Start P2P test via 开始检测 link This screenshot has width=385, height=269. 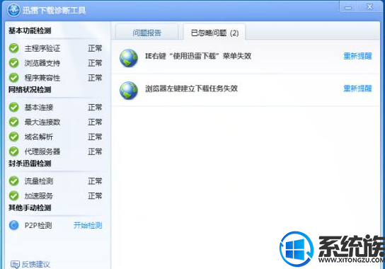[88, 225]
